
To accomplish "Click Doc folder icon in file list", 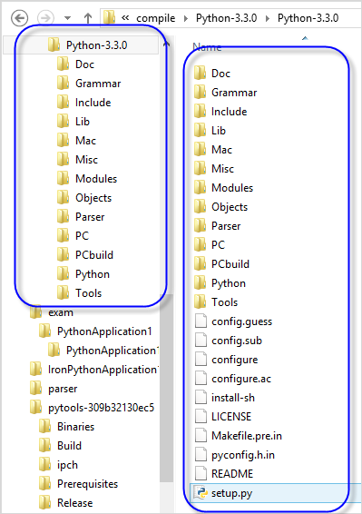I will pos(200,73).
